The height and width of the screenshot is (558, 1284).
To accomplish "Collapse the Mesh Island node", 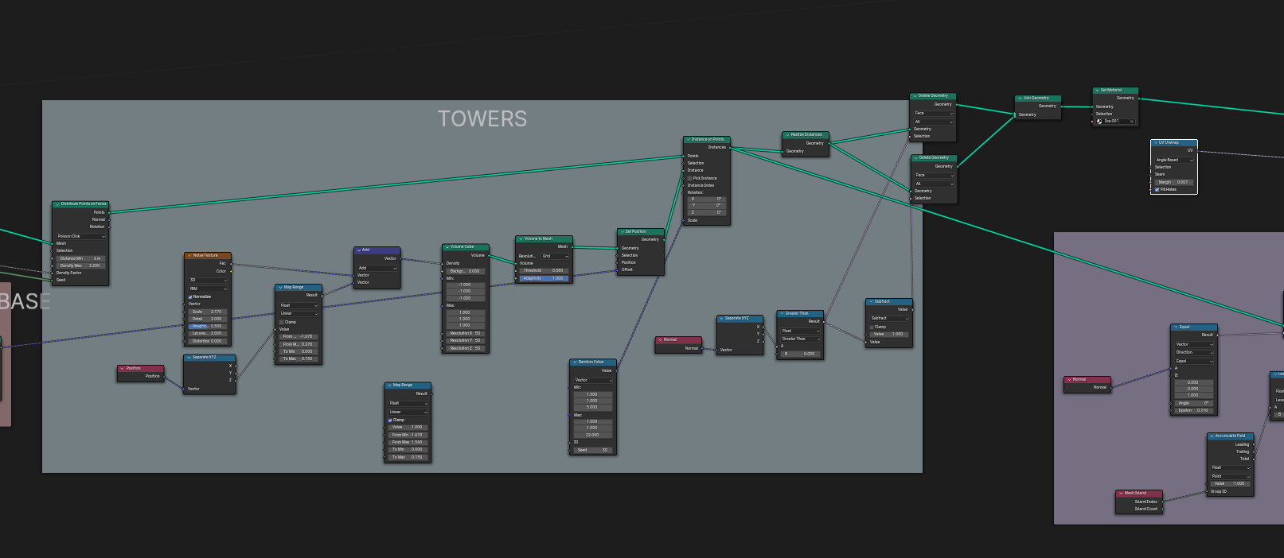I will pos(1121,494).
